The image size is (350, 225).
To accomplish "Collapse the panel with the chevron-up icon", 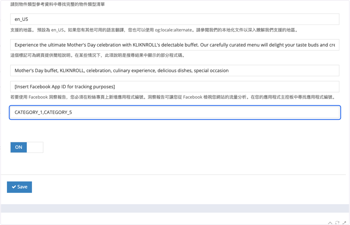I will tap(330, 223).
